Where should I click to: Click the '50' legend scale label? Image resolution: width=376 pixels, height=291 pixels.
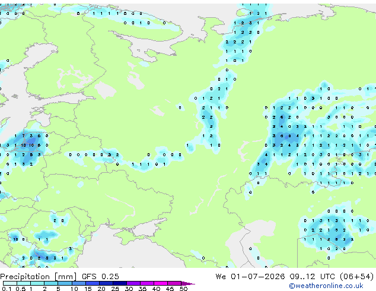click(183, 289)
